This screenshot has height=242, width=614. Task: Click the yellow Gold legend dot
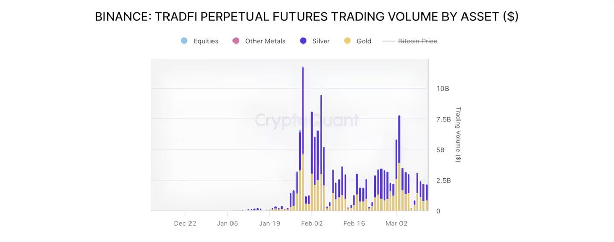pyautogui.click(x=347, y=41)
